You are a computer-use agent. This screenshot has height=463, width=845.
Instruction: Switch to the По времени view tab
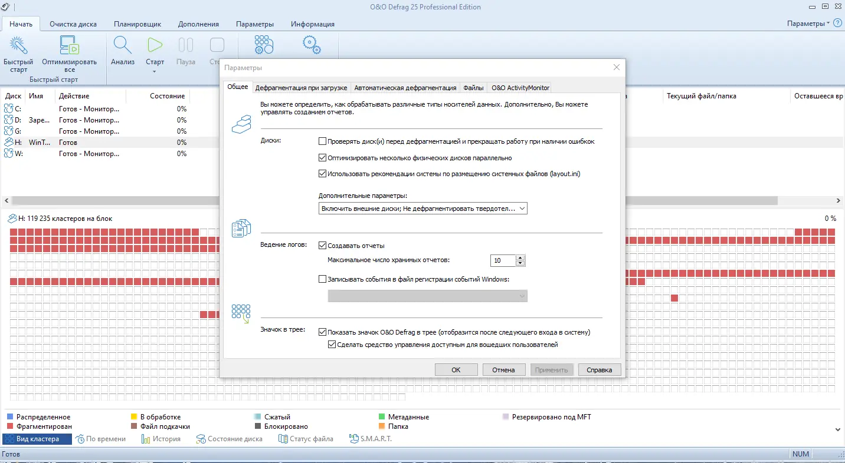pos(101,439)
